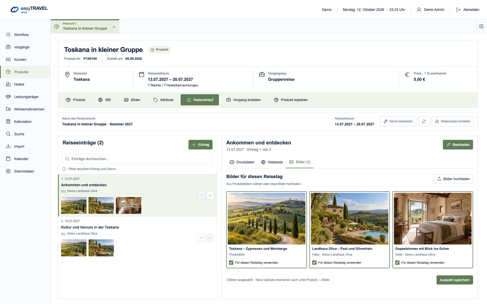Uncheck reisetag use for Zypressen und Weinberge
The width and height of the screenshot is (487, 304).
(231, 263)
